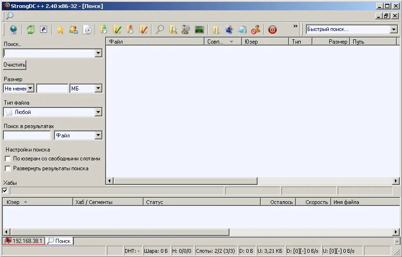Uncheck the Хабы list checkbox
The image size is (402, 257).
coord(5,190)
